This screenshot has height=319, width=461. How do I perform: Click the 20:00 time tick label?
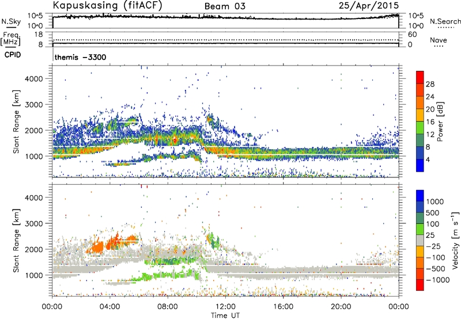point(341,307)
